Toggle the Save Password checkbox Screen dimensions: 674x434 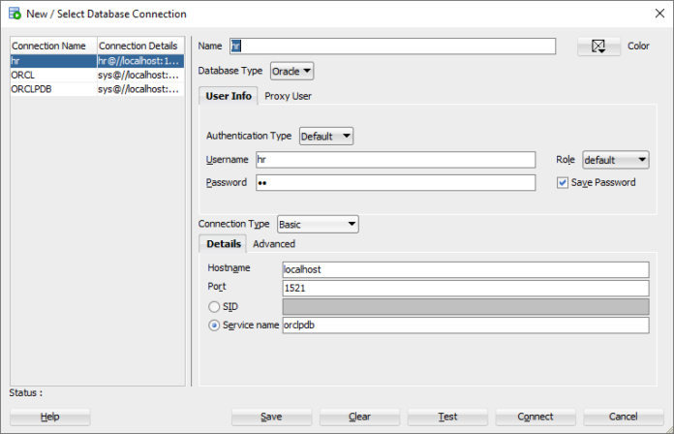point(563,182)
